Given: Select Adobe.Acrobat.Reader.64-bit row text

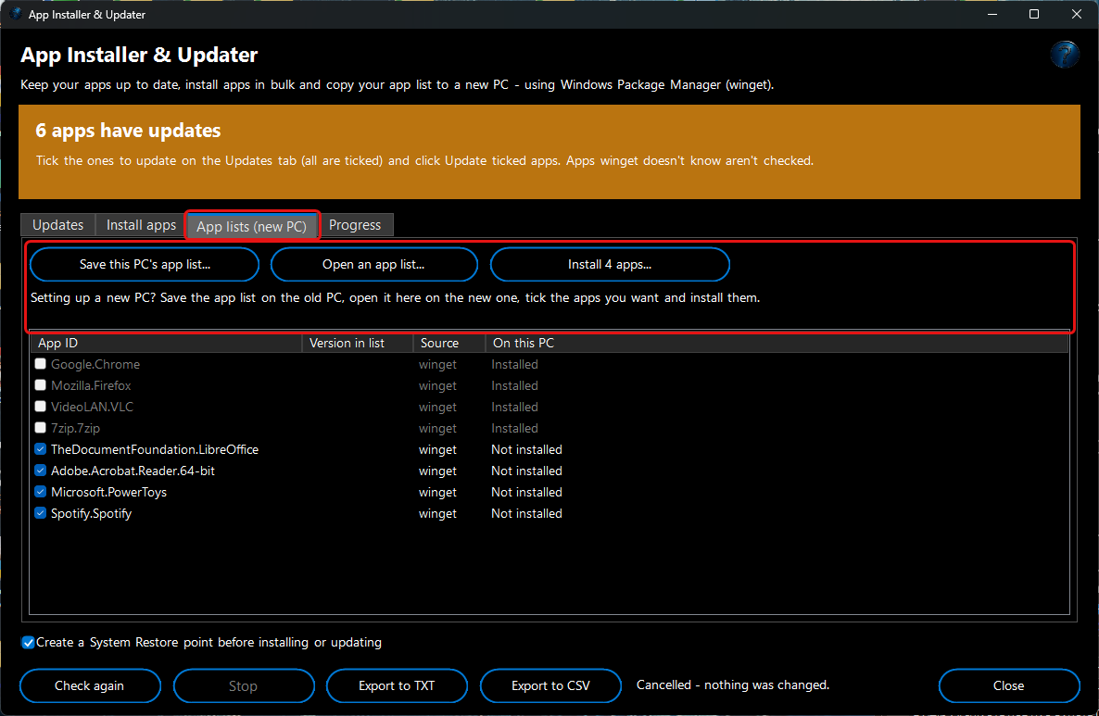Looking at the screenshot, I should pyautogui.click(x=133, y=471).
